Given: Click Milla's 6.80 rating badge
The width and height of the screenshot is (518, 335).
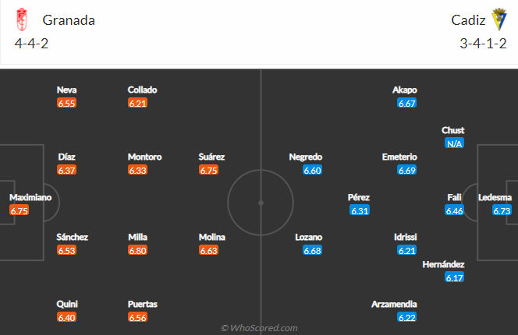Looking at the screenshot, I should pos(138,251).
